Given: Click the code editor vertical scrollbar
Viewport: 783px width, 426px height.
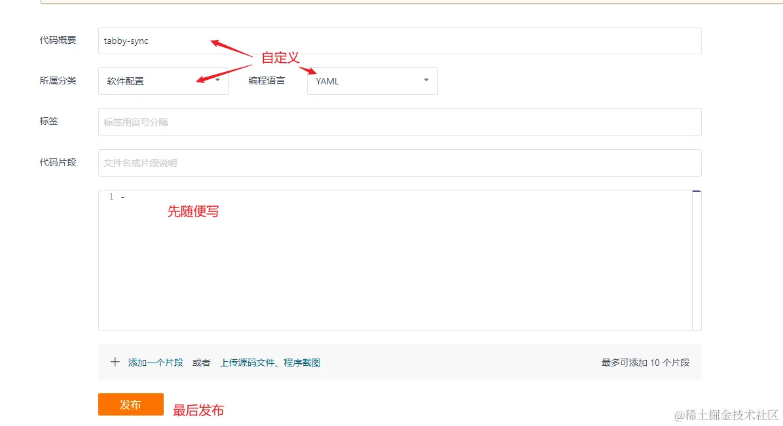Looking at the screenshot, I should tap(697, 260).
